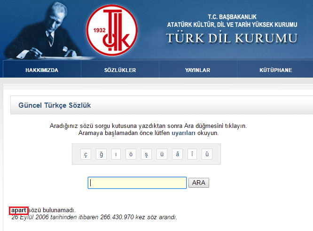This screenshot has width=313, height=231.
Task: Open the SÖZLÜKLER menu
Action: (x=120, y=70)
